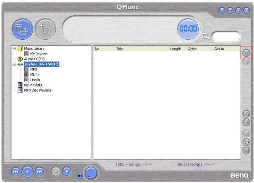Viewport: 254px width, 183px height.
Task: Click the Music Library folder icon
Action: click(x=20, y=48)
